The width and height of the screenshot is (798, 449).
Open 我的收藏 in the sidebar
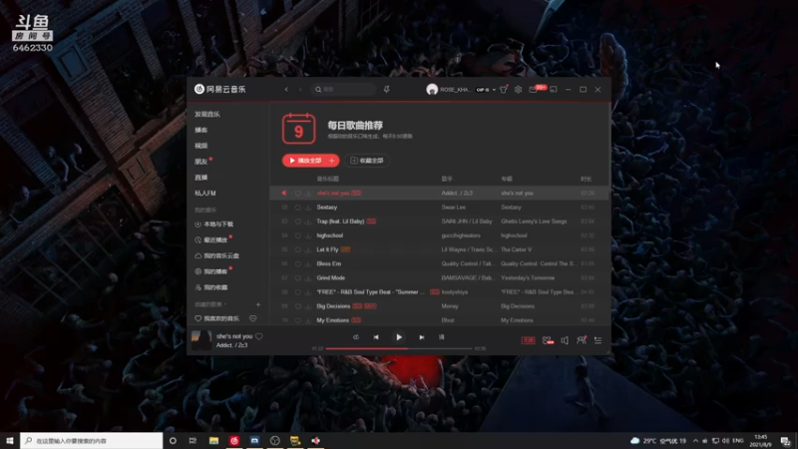pyautogui.click(x=211, y=287)
